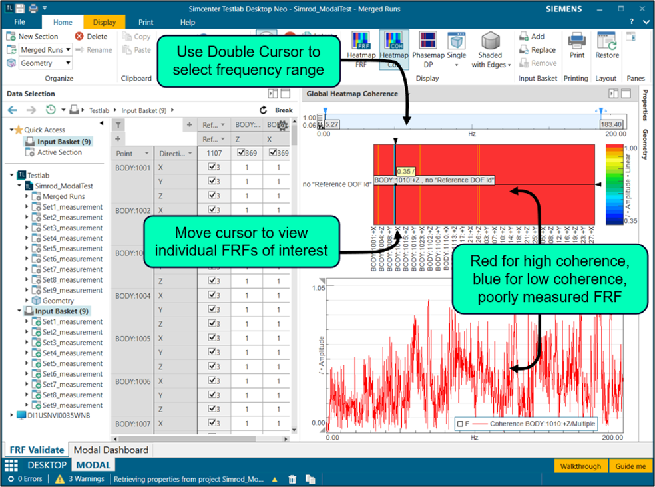Image resolution: width=655 pixels, height=487 pixels.
Task: Toggle the checkbox for BODY:1001 X row
Action: coord(212,168)
